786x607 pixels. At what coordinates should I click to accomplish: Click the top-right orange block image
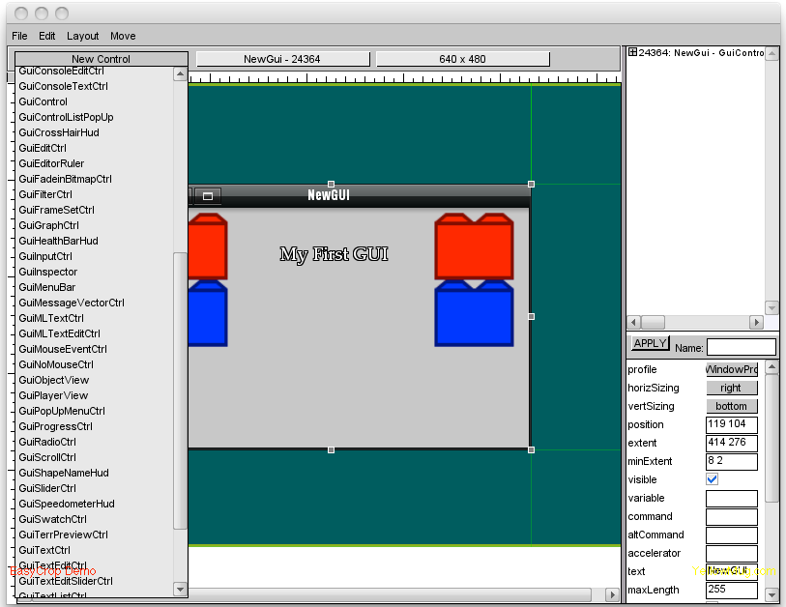click(474, 246)
